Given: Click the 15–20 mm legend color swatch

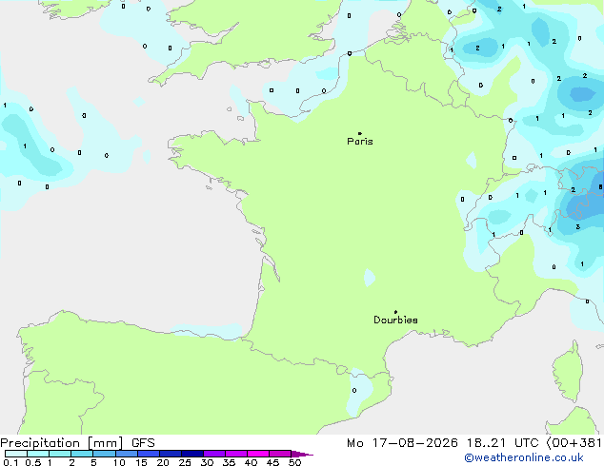Looking at the screenshot, I should pyautogui.click(x=149, y=454).
